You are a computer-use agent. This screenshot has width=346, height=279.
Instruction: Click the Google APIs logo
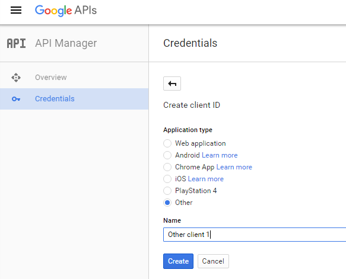coord(66,10)
